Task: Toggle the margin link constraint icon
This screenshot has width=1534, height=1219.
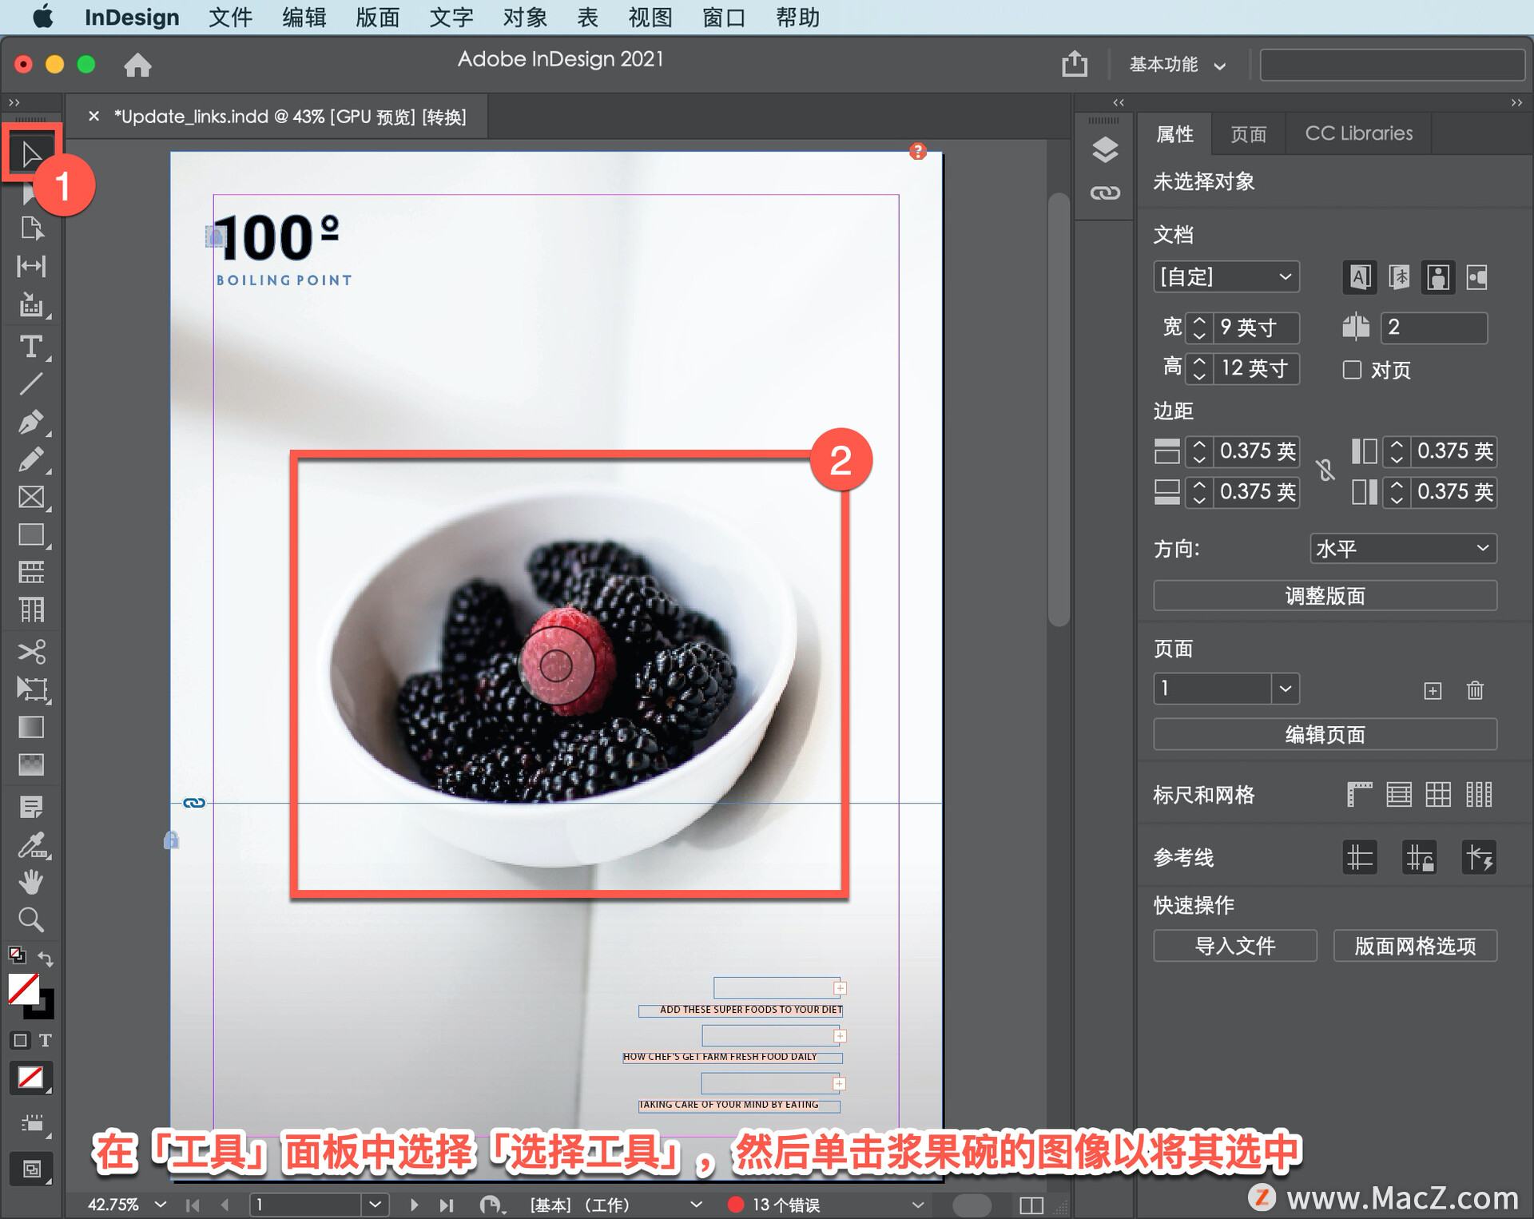Action: 1325,471
